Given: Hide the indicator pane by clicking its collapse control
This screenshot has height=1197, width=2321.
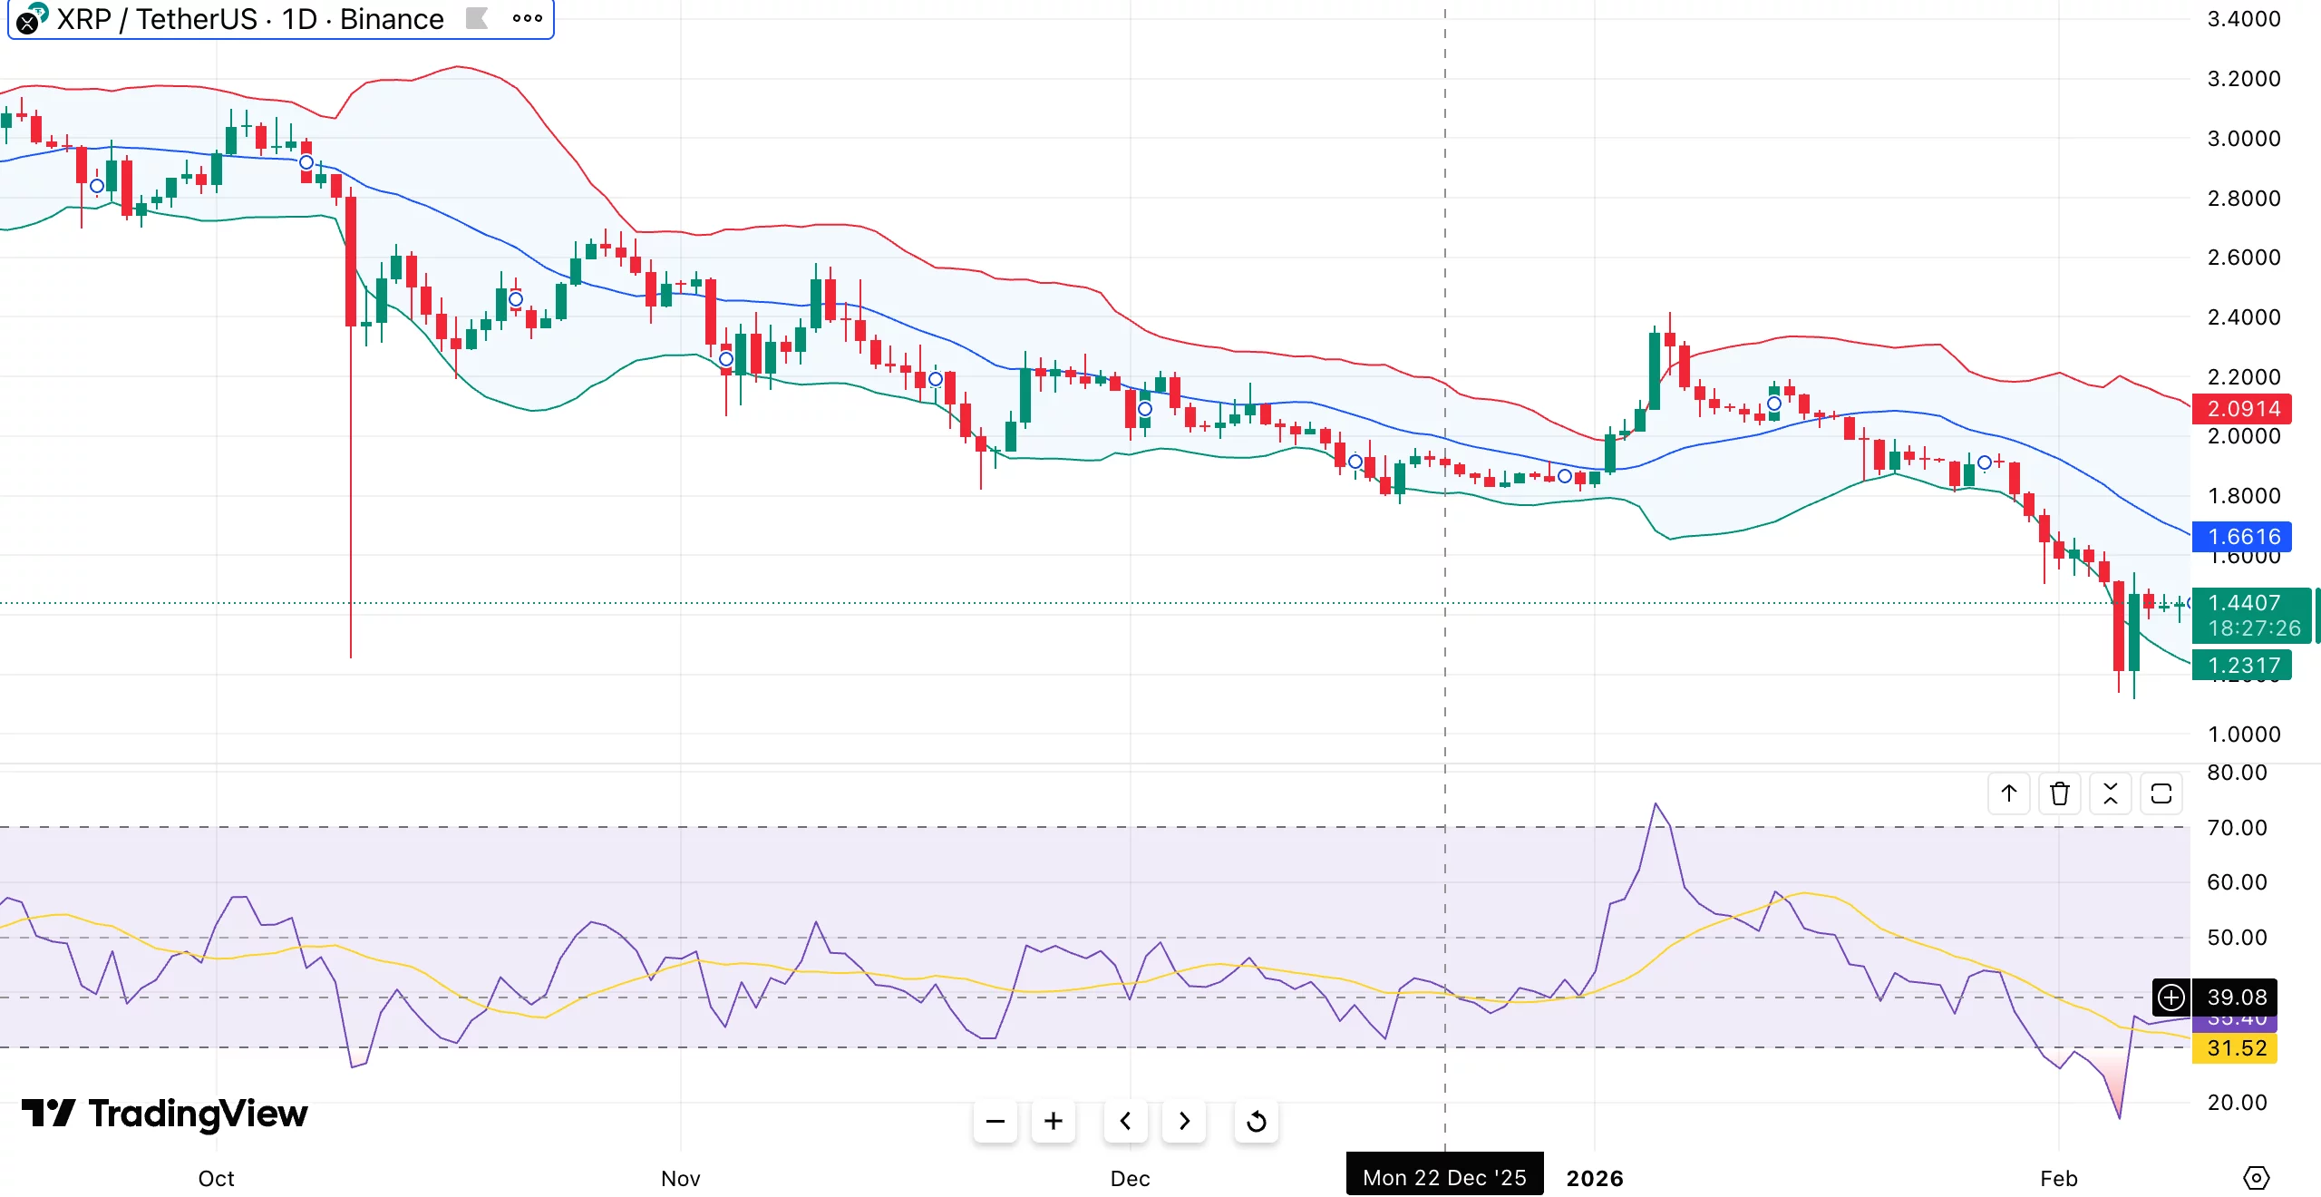Looking at the screenshot, I should 2111,793.
